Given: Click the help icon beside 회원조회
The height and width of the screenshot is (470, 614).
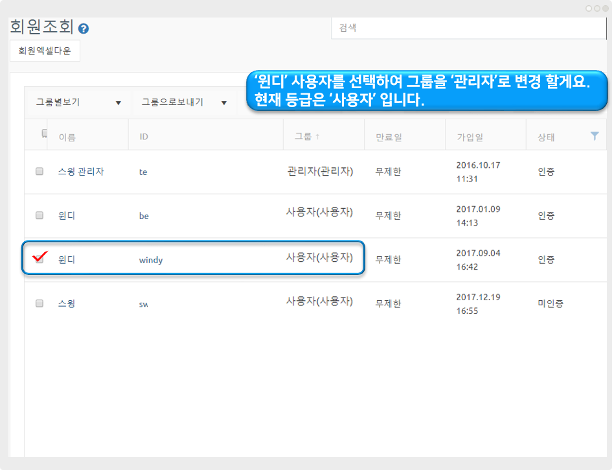Looking at the screenshot, I should click(x=84, y=29).
